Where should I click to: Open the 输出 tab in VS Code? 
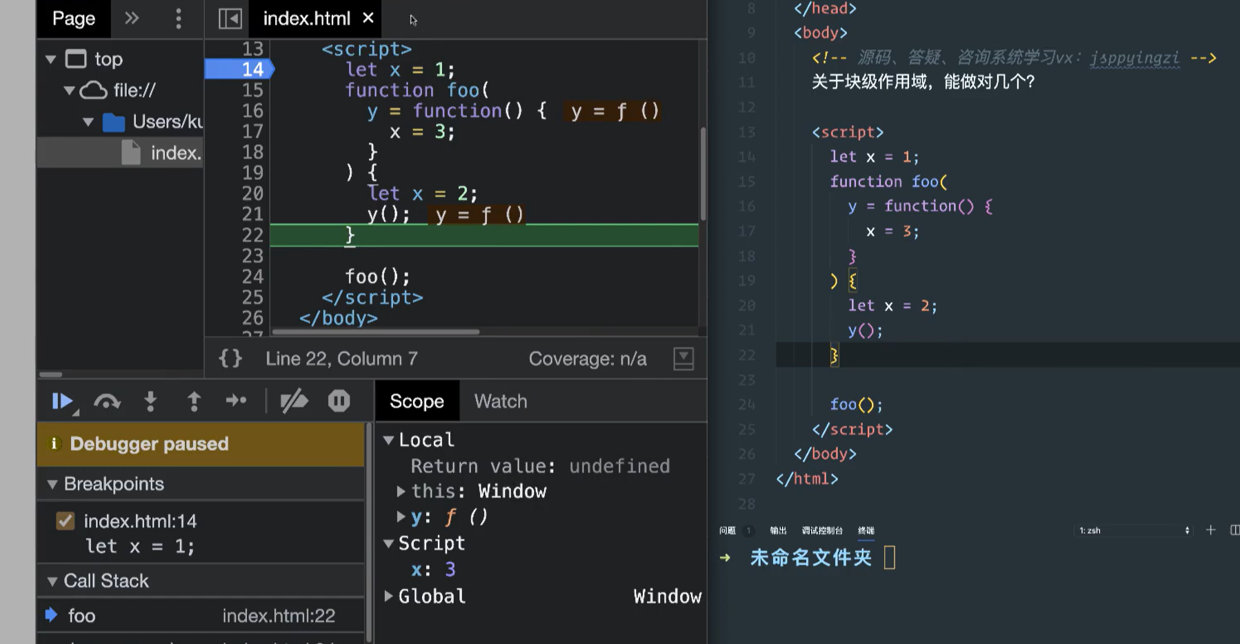point(778,530)
